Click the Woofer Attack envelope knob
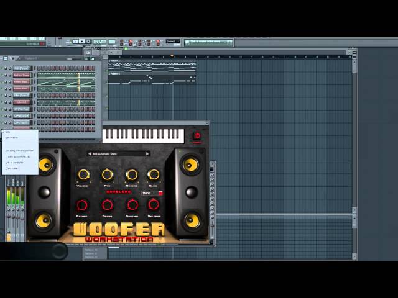This screenshot has width=398, height=298. coord(82,205)
